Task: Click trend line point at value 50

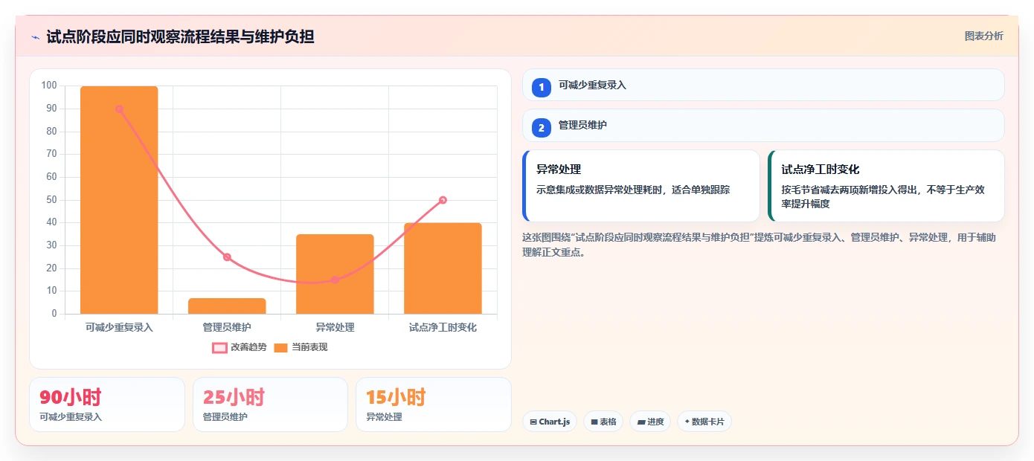Action: (x=443, y=200)
